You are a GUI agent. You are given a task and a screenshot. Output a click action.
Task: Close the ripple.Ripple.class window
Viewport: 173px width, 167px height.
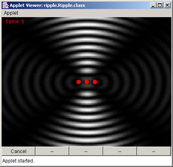point(167,5)
